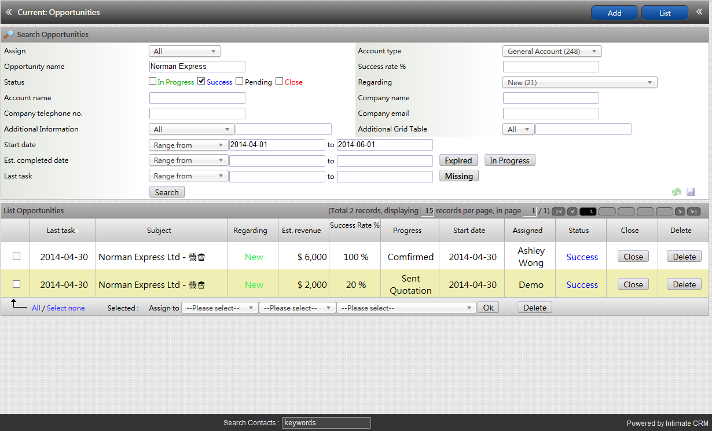Click the List button
The height and width of the screenshot is (431, 712).
tap(665, 13)
